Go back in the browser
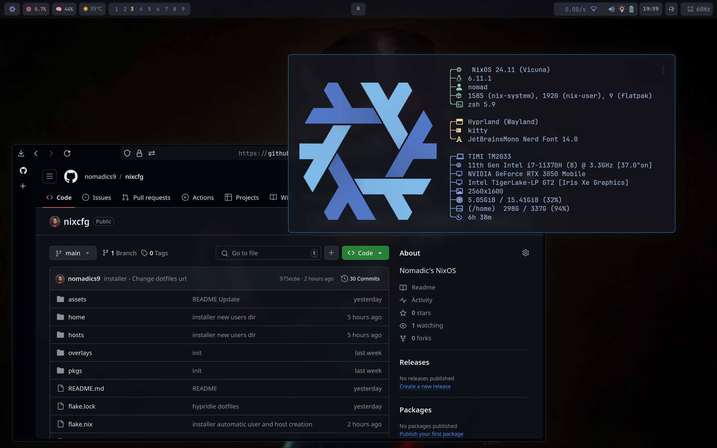 click(x=36, y=153)
